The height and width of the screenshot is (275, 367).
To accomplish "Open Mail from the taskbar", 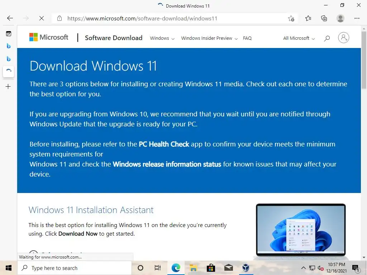I will [228, 268].
